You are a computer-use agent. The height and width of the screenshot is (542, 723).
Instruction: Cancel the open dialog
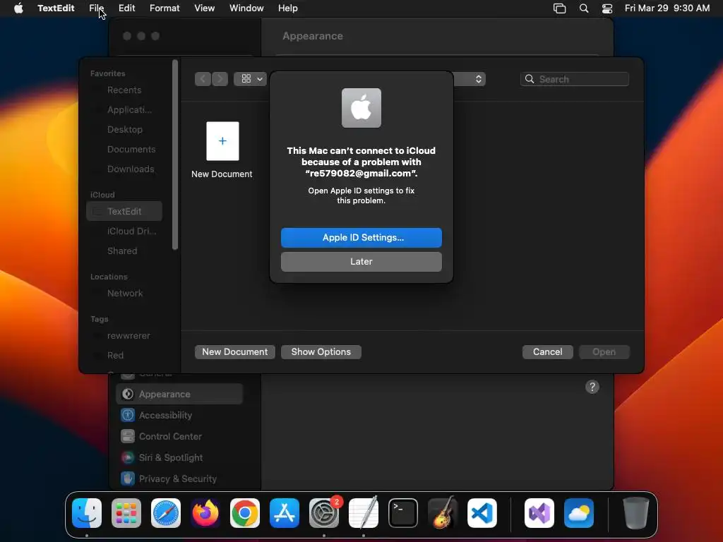click(x=548, y=352)
